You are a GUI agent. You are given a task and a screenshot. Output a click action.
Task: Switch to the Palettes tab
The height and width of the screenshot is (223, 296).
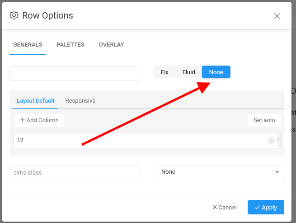(70, 45)
